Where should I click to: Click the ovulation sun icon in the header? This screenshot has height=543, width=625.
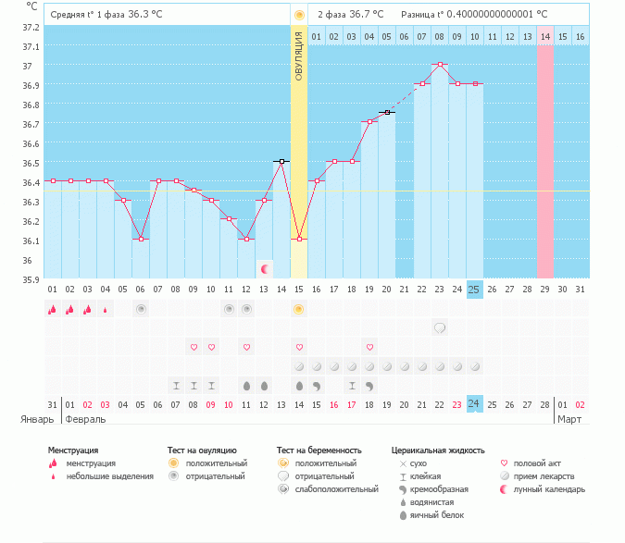(x=298, y=16)
